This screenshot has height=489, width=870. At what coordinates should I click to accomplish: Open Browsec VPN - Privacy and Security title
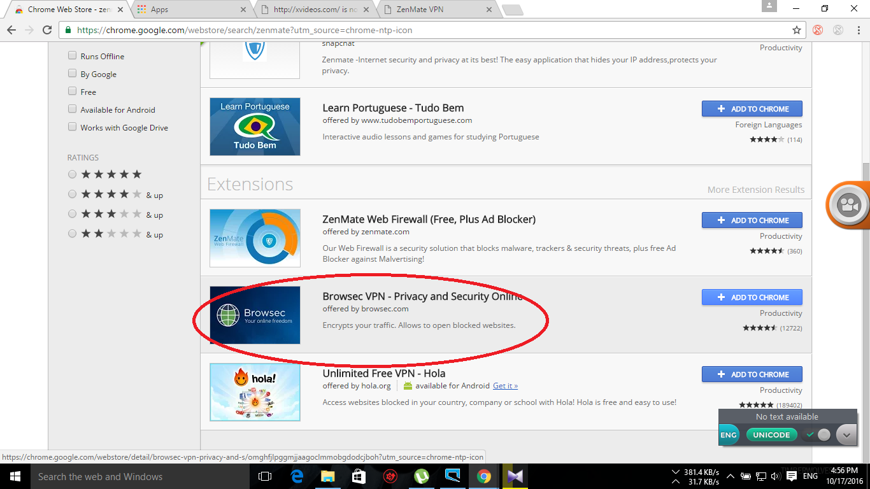point(422,296)
